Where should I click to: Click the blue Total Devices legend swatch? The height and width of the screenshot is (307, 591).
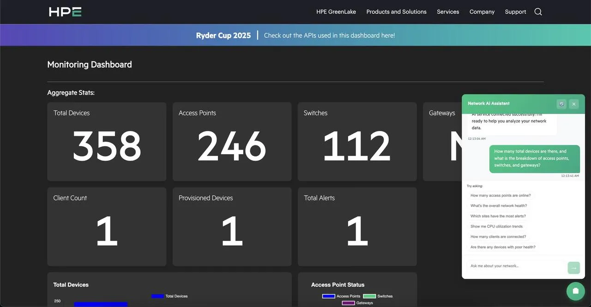pos(157,296)
